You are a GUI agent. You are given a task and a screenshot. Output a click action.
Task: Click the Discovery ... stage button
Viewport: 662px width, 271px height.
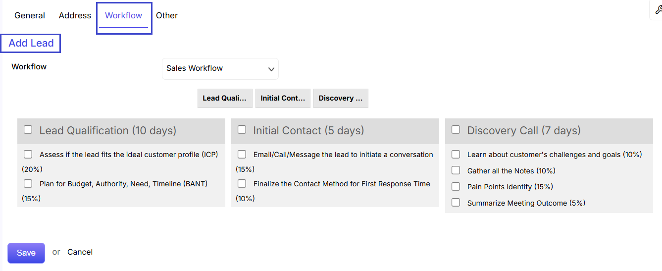[341, 98]
